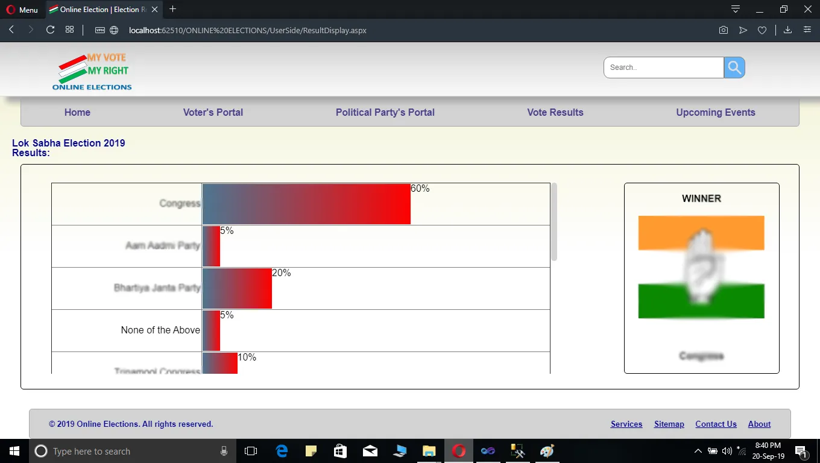The width and height of the screenshot is (820, 463).
Task: Open the speed dial start page icon
Action: (x=70, y=30)
